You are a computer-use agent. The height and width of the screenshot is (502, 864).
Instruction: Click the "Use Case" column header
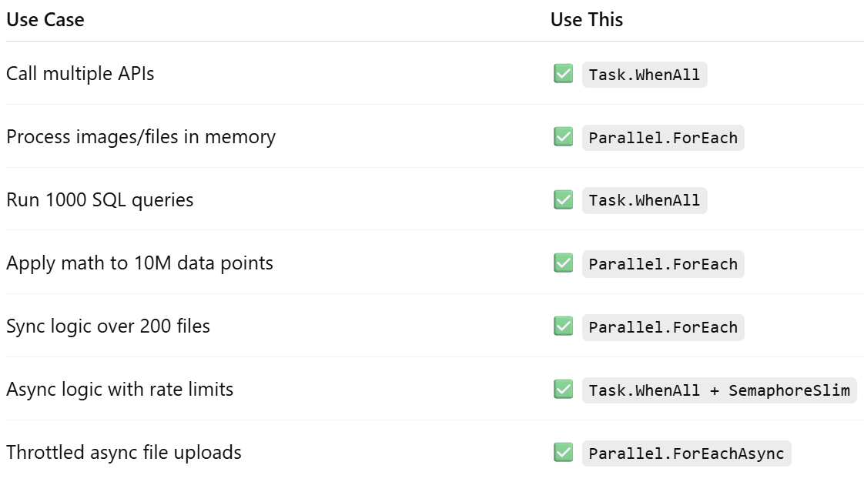(45, 20)
